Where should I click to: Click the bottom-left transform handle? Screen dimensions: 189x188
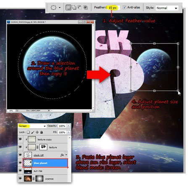coord(131,91)
